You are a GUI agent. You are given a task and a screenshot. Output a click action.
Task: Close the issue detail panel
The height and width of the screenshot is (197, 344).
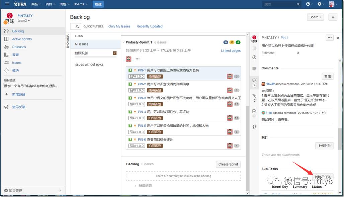338,38
